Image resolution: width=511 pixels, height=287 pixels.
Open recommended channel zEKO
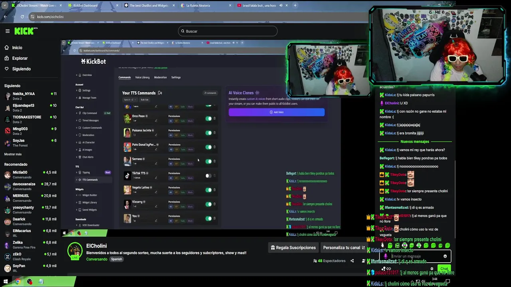coord(30,256)
